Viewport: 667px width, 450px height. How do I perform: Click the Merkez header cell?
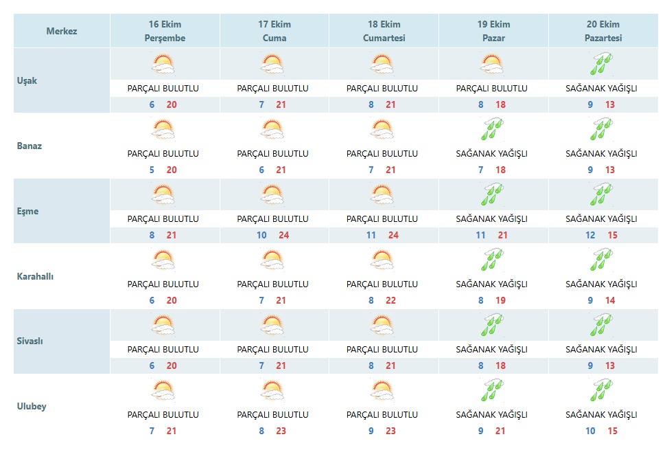[x=62, y=31]
